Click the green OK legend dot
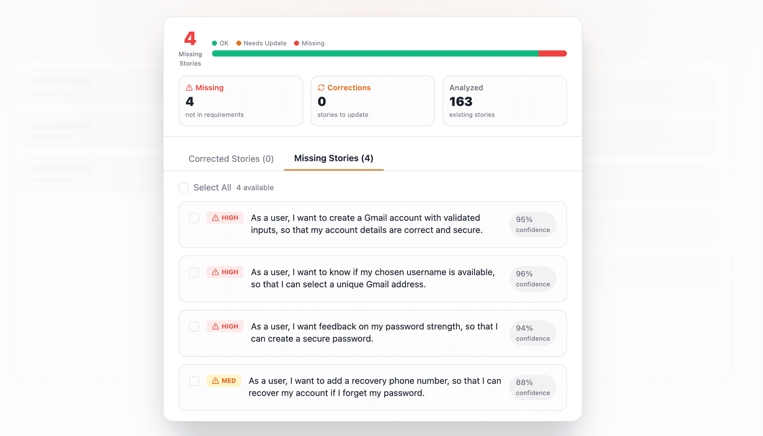Image resolution: width=763 pixels, height=436 pixels. tap(214, 43)
